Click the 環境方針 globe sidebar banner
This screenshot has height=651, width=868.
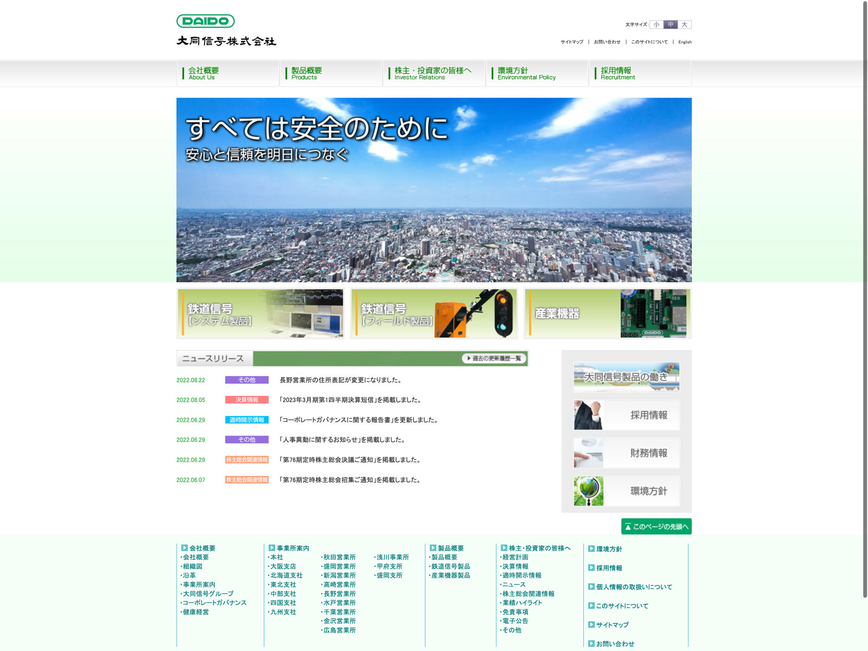point(626,491)
